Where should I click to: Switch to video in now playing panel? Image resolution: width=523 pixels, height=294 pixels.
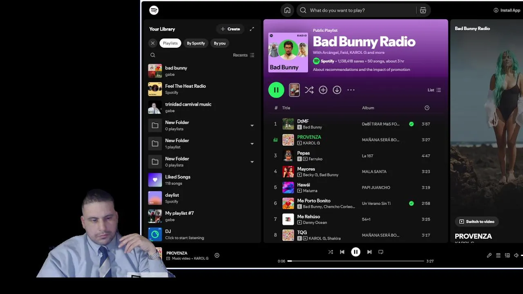click(476, 222)
